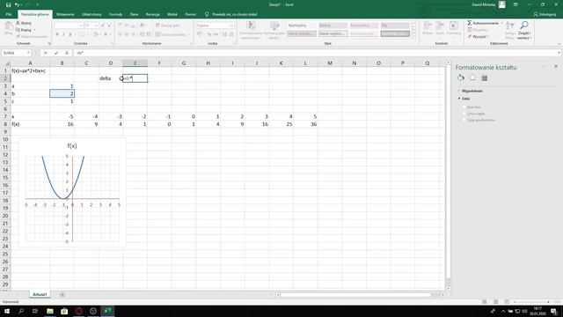Select the Arkusz1 sheet tab
The width and height of the screenshot is (563, 317).
[x=40, y=294]
